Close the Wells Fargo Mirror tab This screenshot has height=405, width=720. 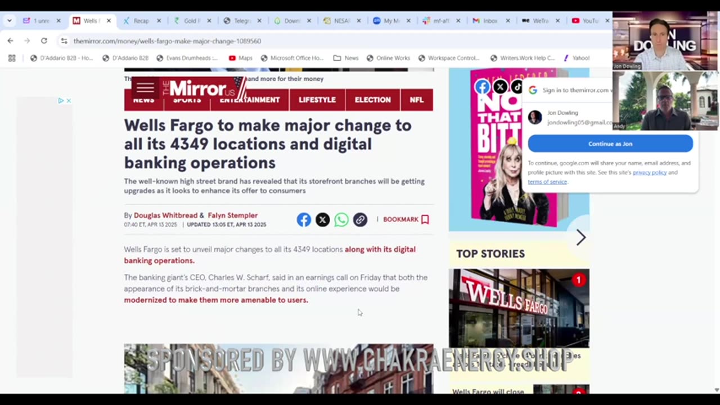click(109, 21)
